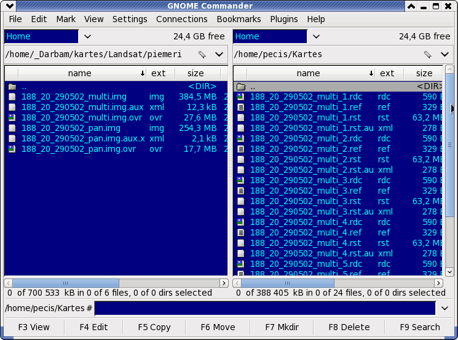Click the parent folder icon in right panel
Screen dimensions: 458x340
click(x=241, y=87)
